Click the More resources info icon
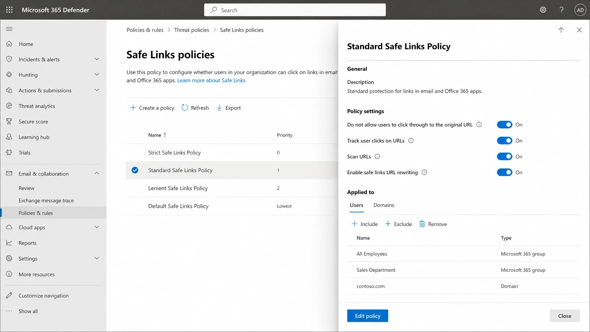Screen dimensions: 590x332 tap(9, 274)
